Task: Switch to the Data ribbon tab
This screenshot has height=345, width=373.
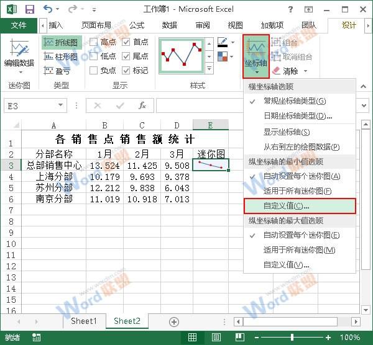Action: coord(169,25)
